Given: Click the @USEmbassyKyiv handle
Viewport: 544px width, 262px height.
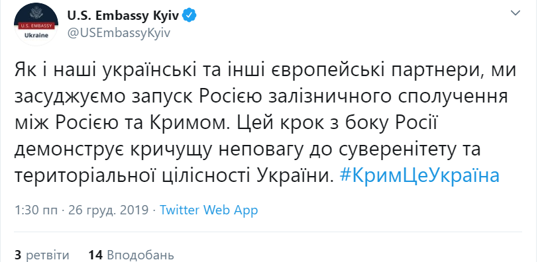Looking at the screenshot, I should [119, 33].
